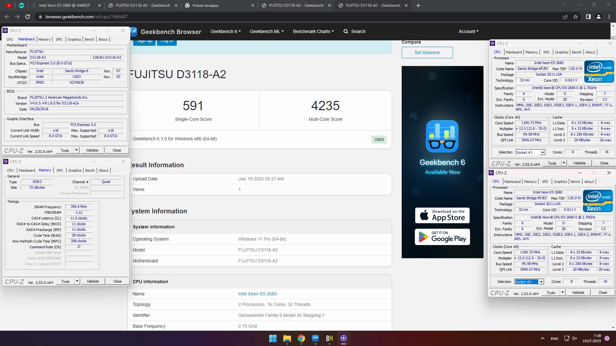Click the browser address bar URL
This screenshot has width=616, height=346.
click(87, 17)
